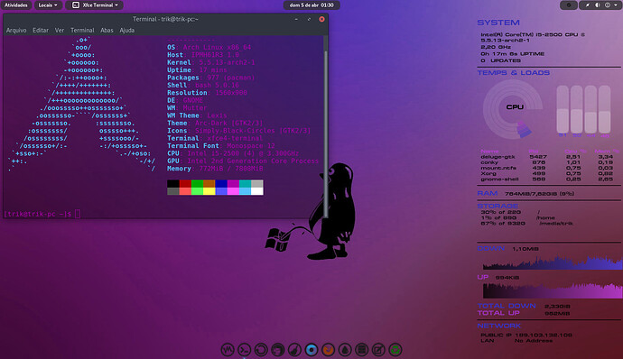
Task: Click the Icons line Simply-Black-Circles
Action: pos(238,130)
